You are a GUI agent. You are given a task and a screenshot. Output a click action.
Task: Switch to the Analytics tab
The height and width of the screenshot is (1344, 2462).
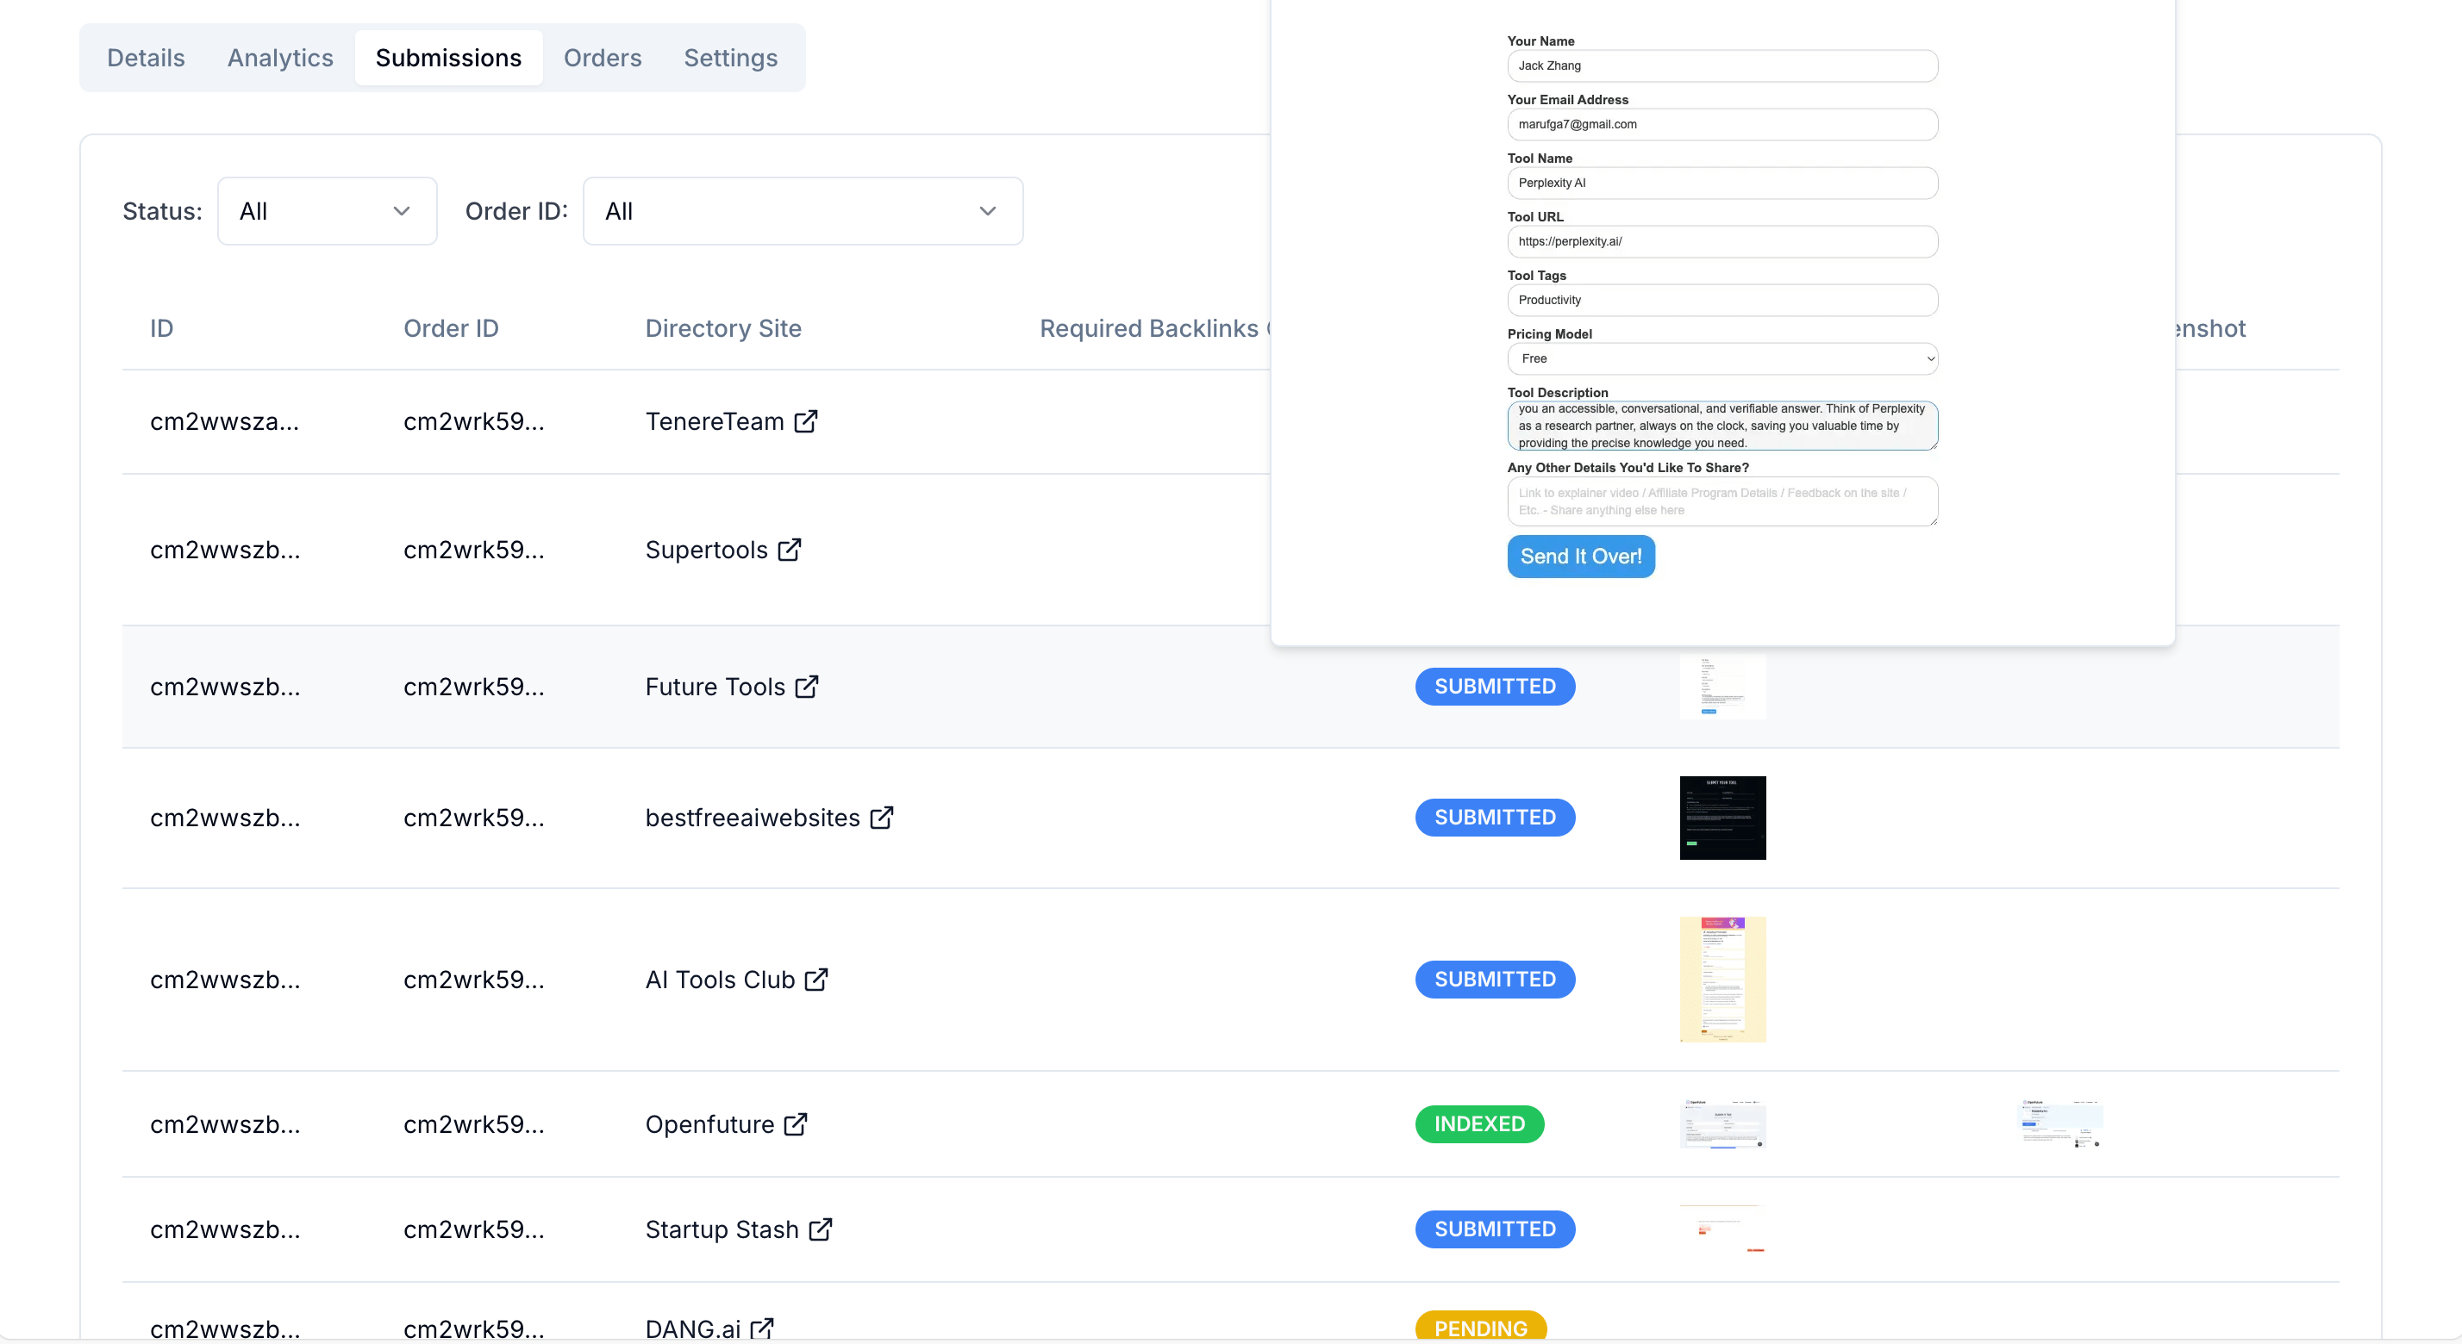click(280, 56)
